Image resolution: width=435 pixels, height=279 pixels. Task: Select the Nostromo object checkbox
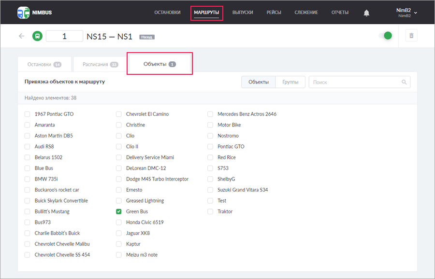[x=210, y=136]
